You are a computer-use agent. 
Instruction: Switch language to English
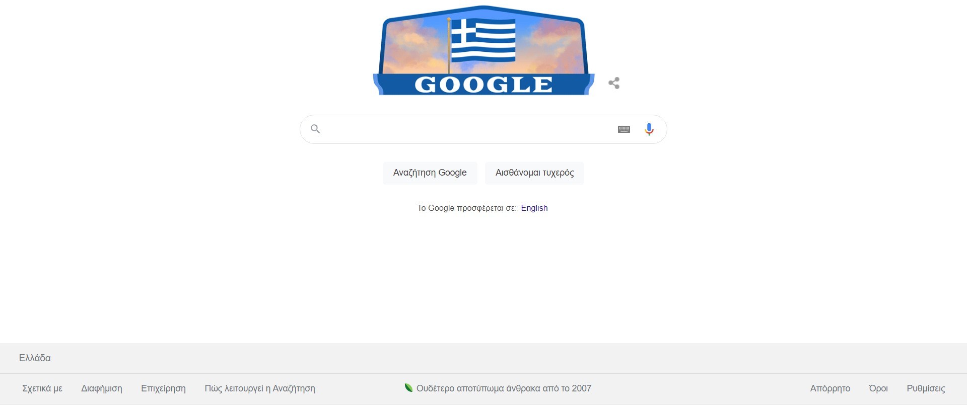(x=534, y=208)
